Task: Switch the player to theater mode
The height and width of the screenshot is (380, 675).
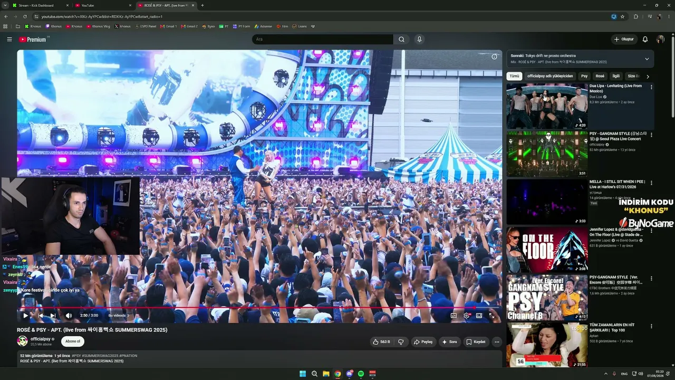Action: pos(479,316)
